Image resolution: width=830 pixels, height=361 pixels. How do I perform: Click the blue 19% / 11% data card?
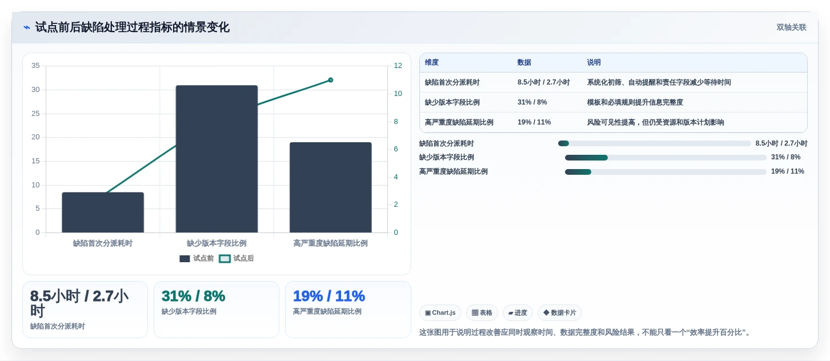tap(348, 310)
